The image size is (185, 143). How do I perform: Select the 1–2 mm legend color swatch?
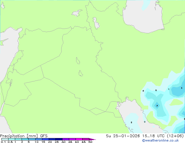[18, 139]
